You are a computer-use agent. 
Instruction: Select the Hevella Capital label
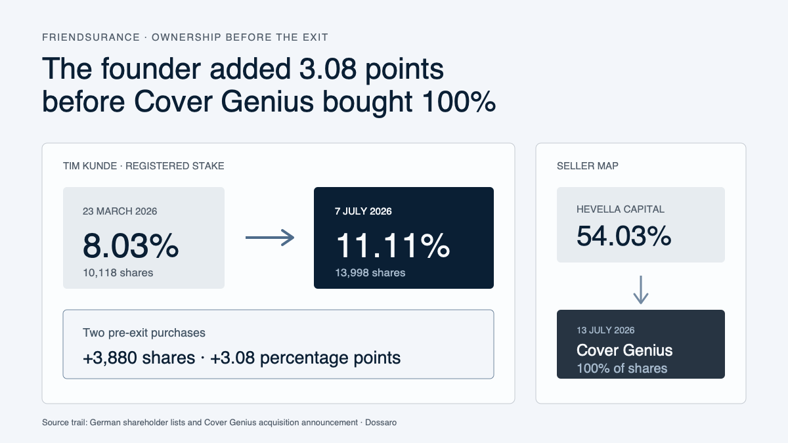tap(621, 209)
